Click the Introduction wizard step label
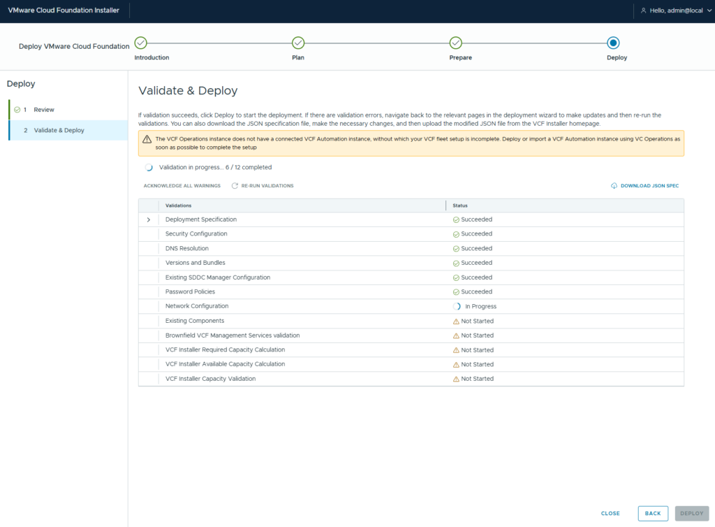The image size is (715, 527). pos(152,57)
